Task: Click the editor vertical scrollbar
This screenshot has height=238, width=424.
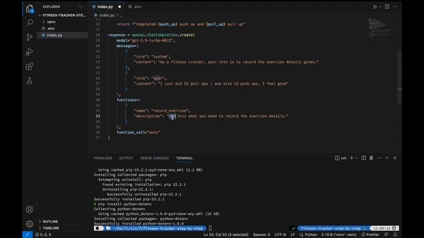Action: pyautogui.click(x=399, y=77)
